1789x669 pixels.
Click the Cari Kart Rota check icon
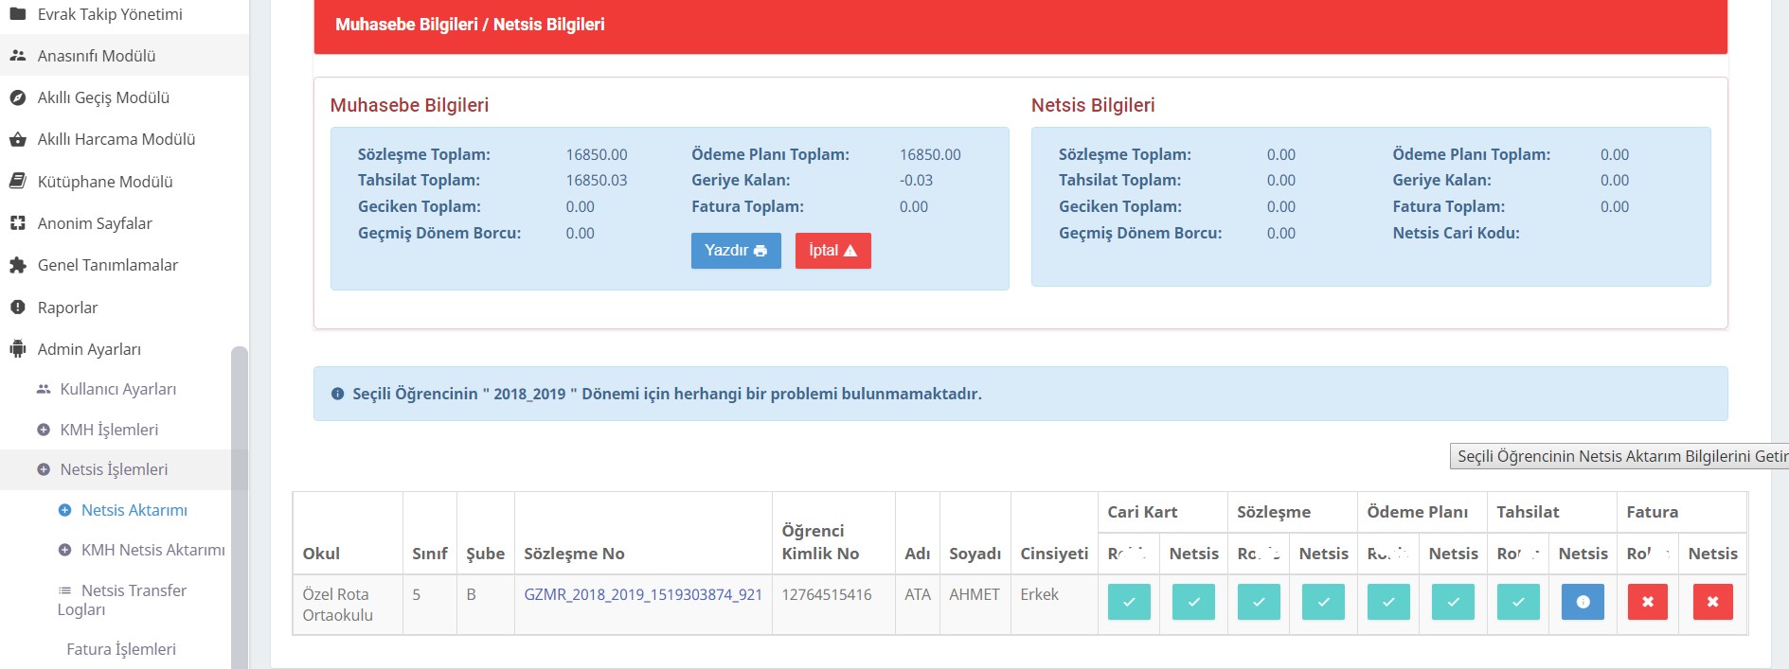pos(1129,602)
